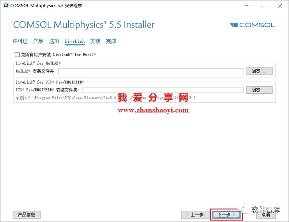Close the installer window
Viewport: 289px width, 222px height.
pyautogui.click(x=280, y=6)
